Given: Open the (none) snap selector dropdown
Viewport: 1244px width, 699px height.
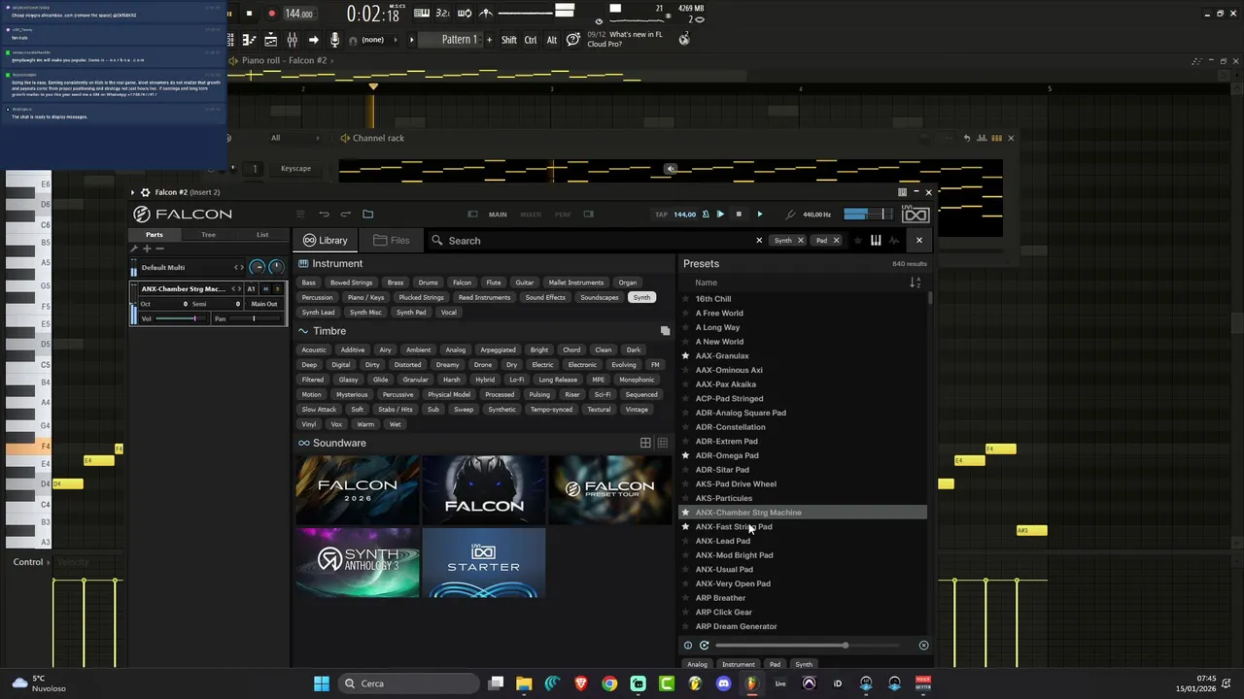Looking at the screenshot, I should tap(373, 40).
